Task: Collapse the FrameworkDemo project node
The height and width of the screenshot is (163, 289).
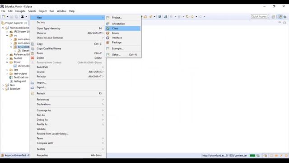Action: click(3, 28)
